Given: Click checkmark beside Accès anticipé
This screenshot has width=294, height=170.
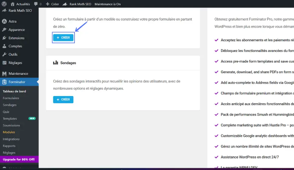Looking at the screenshot, I should 216,104.
